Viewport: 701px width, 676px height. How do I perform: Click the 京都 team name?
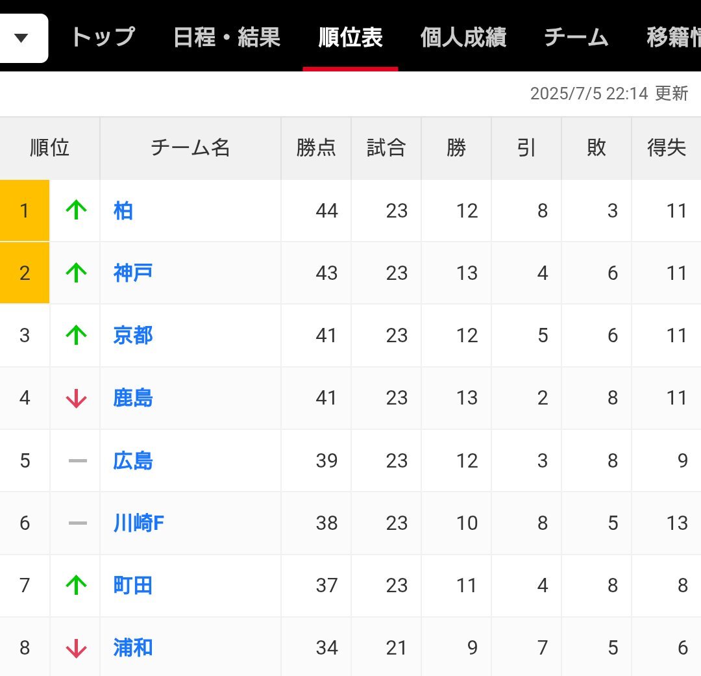pyautogui.click(x=133, y=336)
